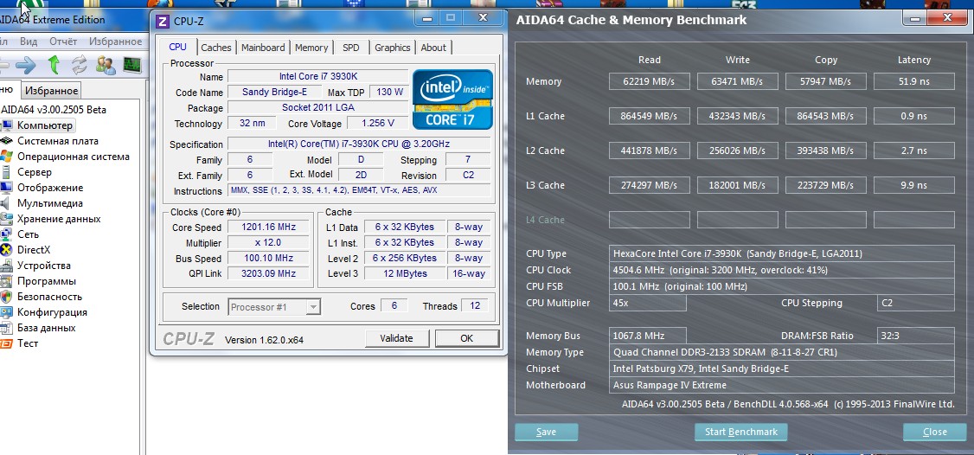Click Start Benchmark button
974x455 pixels.
point(740,432)
